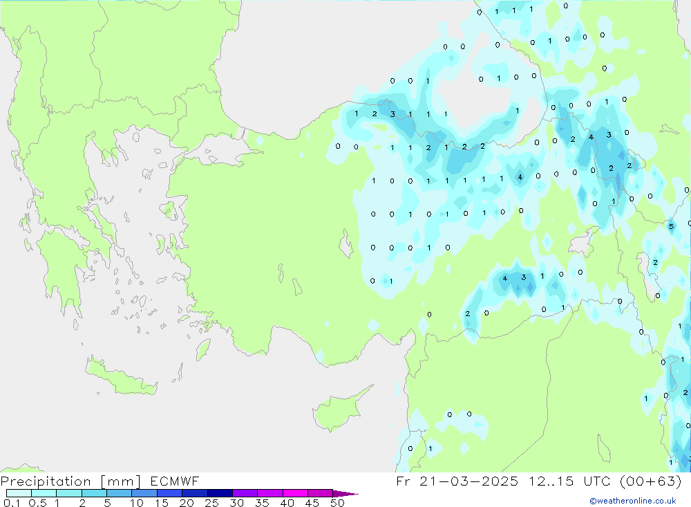
Task: Select the 35–40 mm violet legend swatch
Action: click(269, 493)
